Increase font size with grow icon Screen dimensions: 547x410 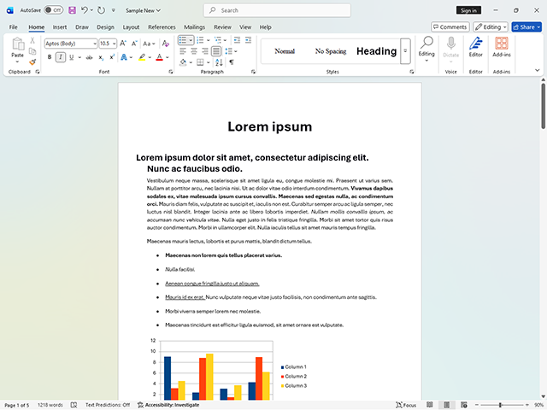click(x=123, y=44)
